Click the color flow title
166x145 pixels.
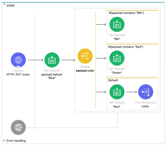coord(11,5)
